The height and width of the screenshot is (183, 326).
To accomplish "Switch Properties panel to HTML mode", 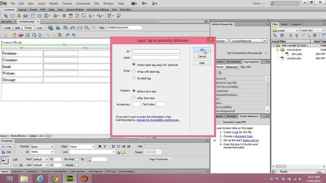I will tap(7, 147).
